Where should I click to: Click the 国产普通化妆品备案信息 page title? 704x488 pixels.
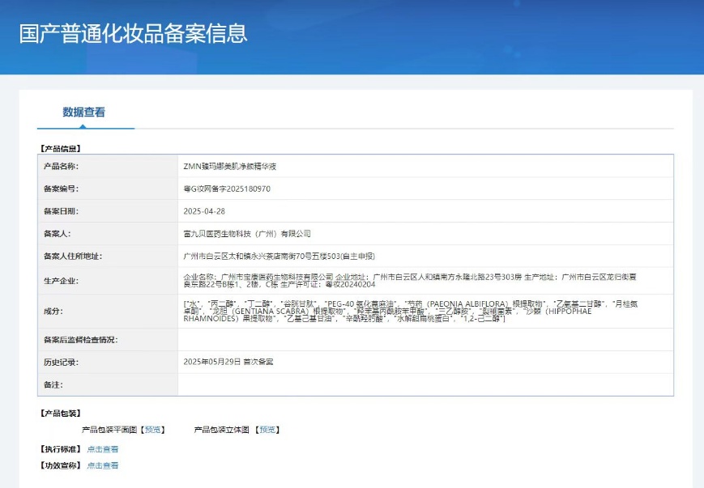[134, 34]
